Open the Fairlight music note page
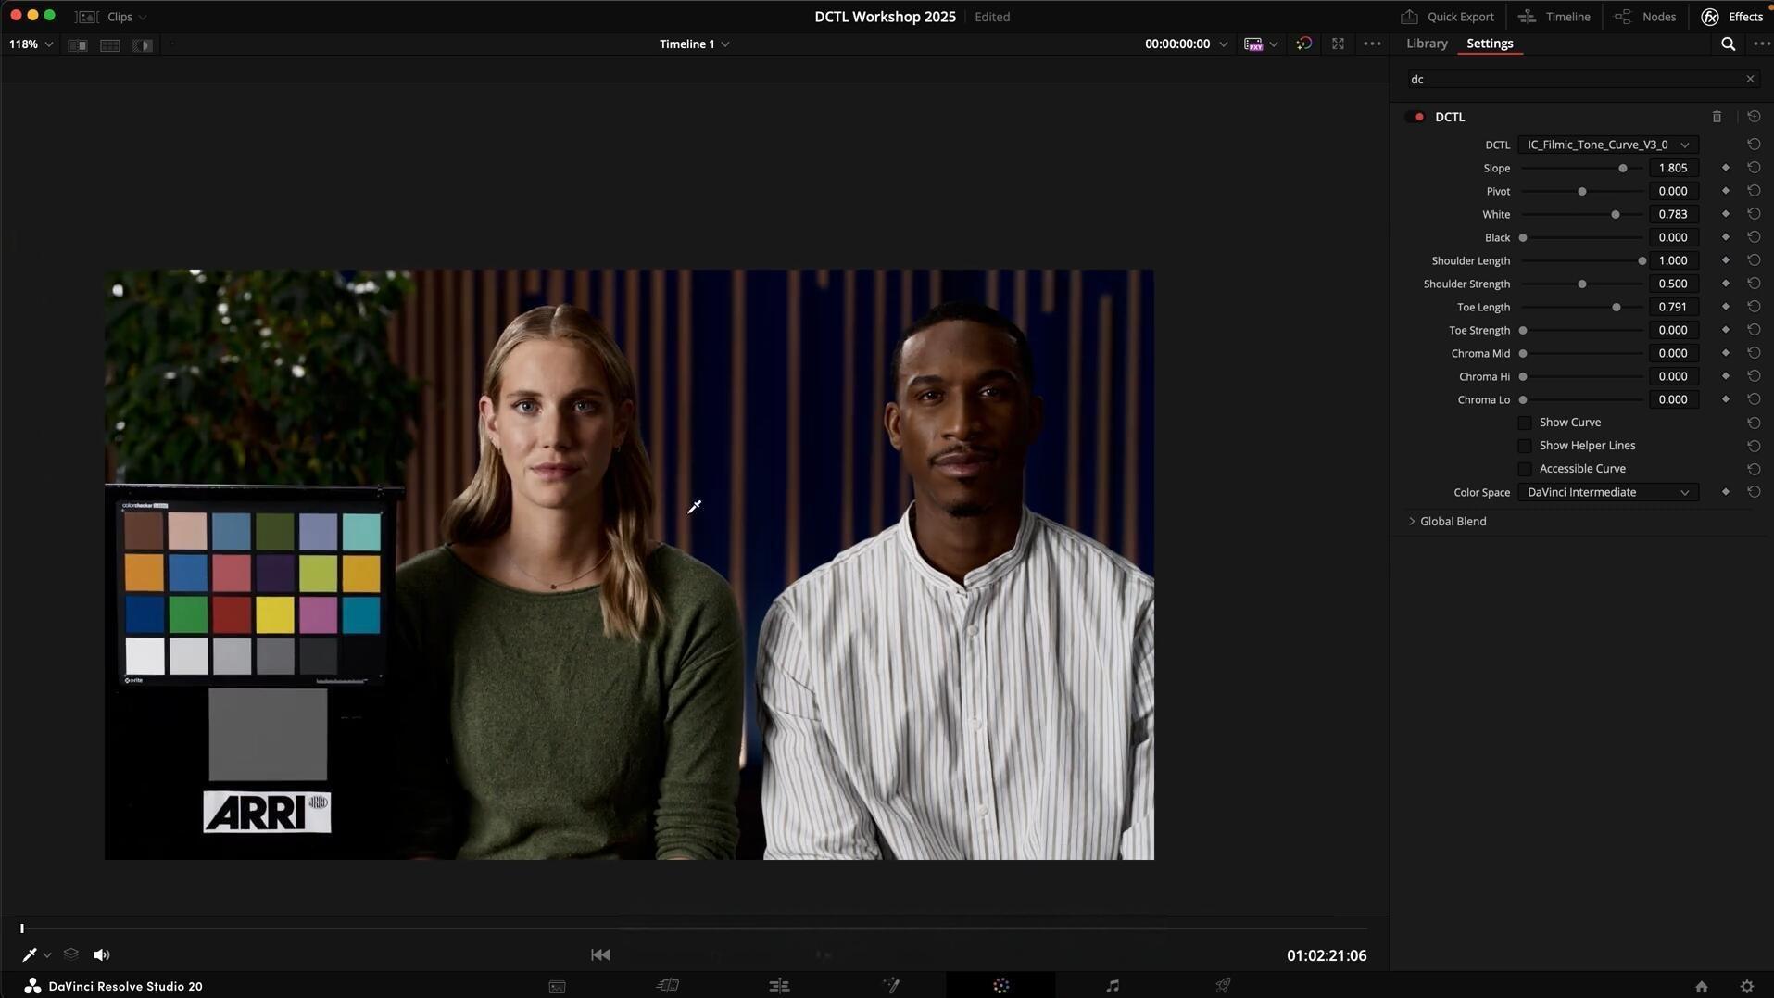This screenshot has height=998, width=1774. (1112, 986)
